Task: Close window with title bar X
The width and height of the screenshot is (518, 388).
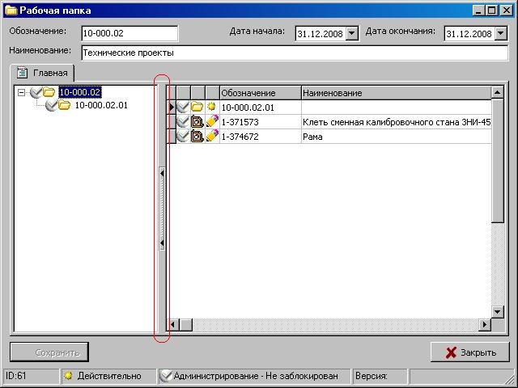Action: 506,11
